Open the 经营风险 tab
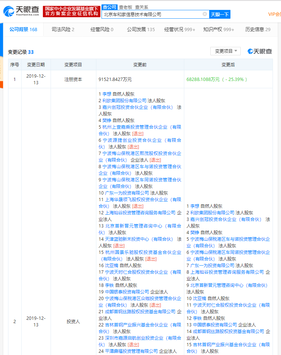281x355 pixels. [x=102, y=29]
